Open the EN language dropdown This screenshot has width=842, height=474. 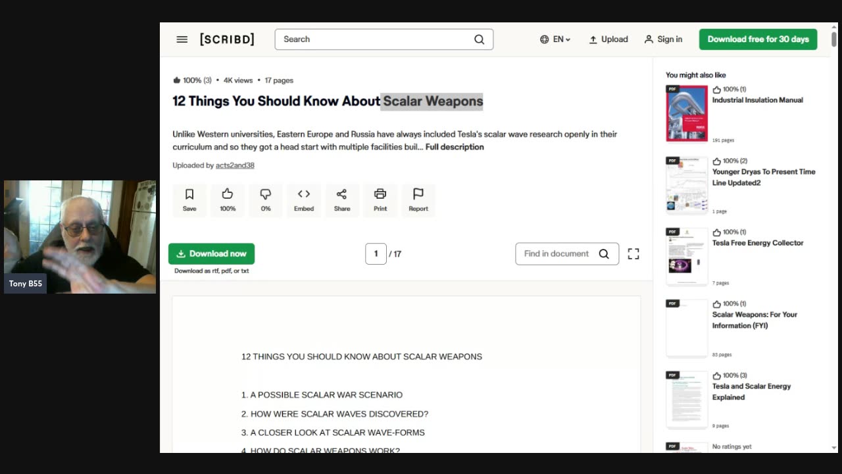(555, 39)
